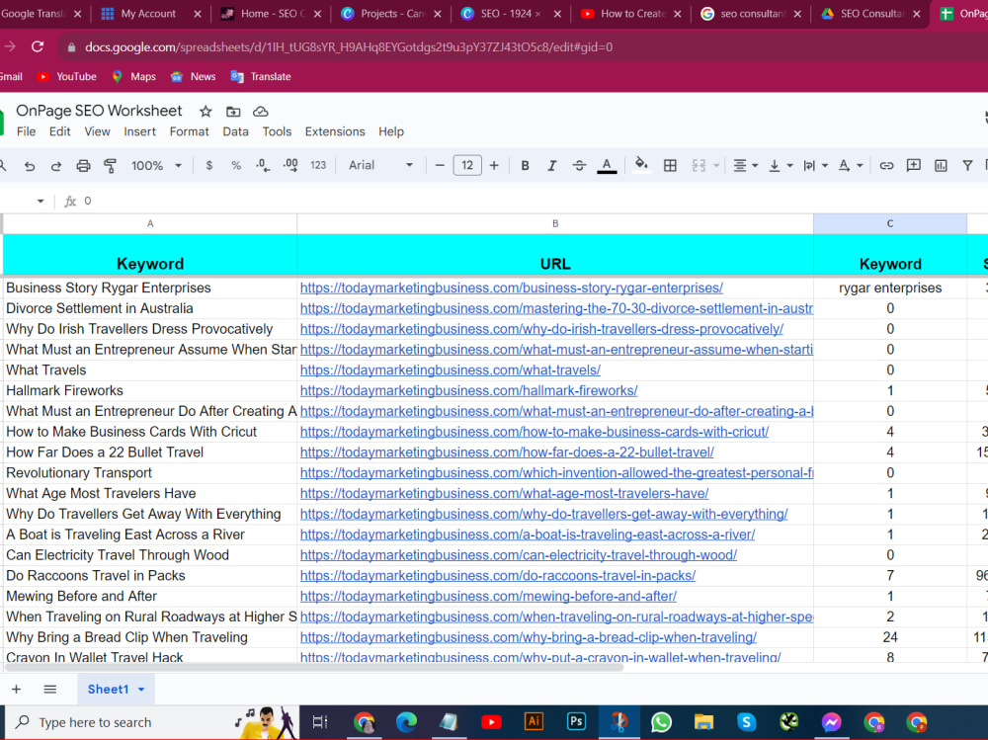Toggle strikethrough formatting
This screenshot has height=740, width=988.
click(x=579, y=165)
